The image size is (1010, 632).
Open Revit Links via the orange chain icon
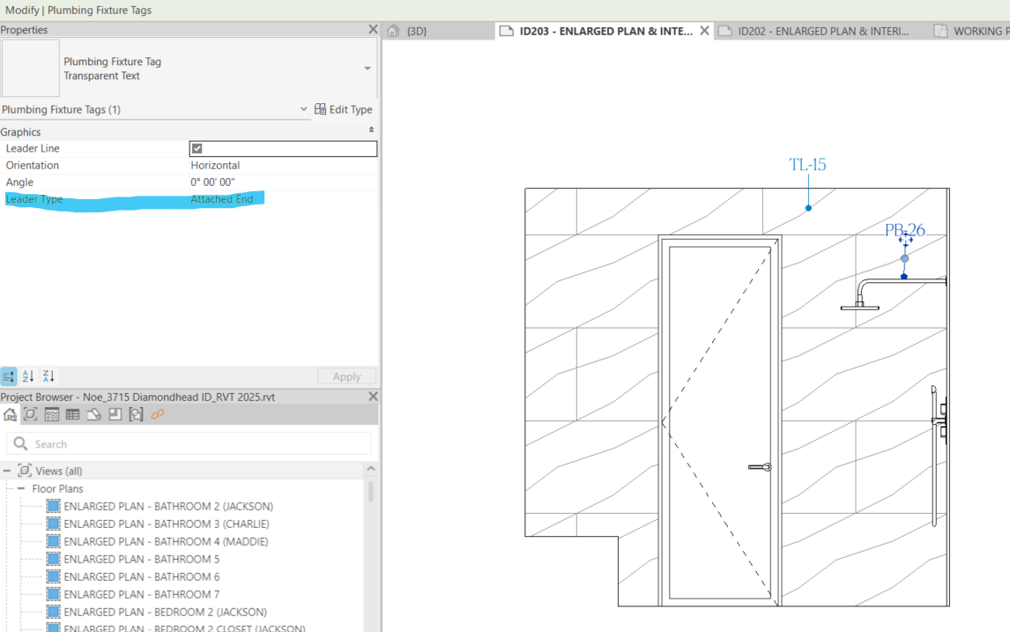click(x=158, y=414)
